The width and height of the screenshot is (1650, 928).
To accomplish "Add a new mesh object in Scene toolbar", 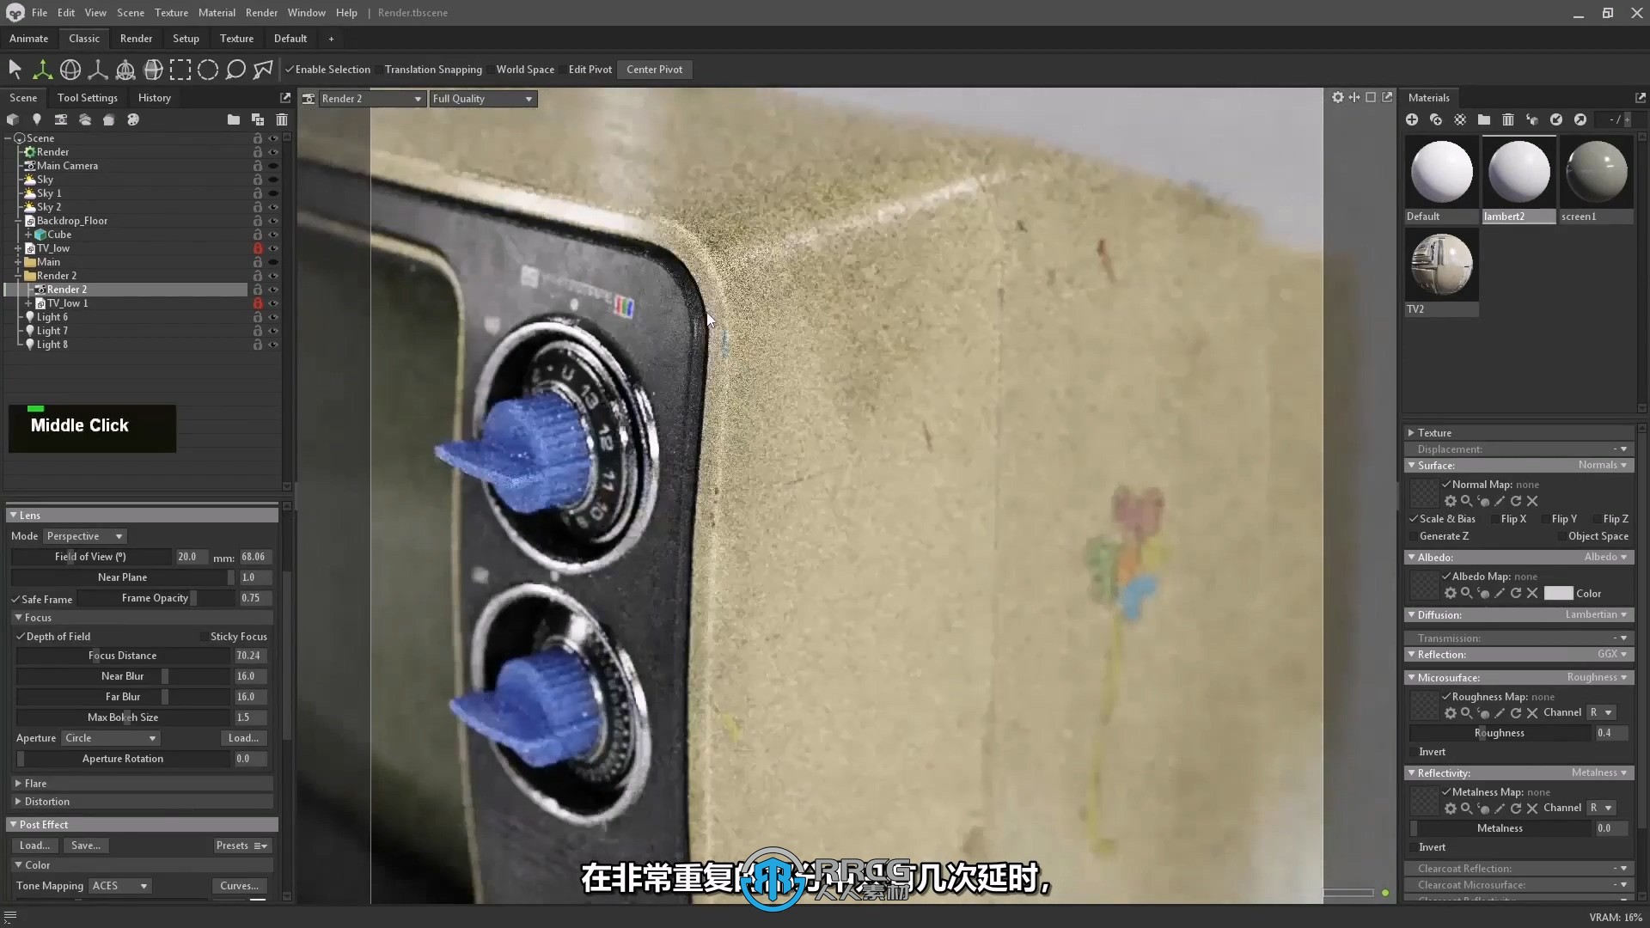I will [x=13, y=119].
